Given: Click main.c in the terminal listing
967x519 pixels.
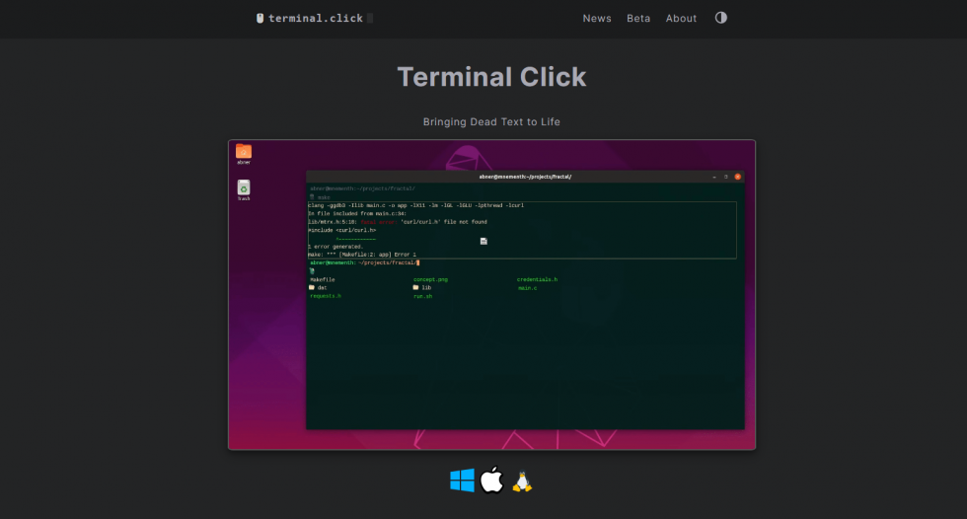Looking at the screenshot, I should pos(528,288).
